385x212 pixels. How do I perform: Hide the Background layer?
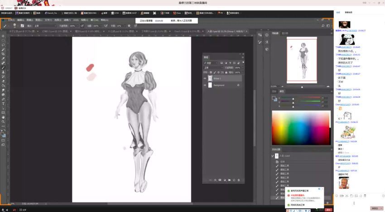[205, 85]
